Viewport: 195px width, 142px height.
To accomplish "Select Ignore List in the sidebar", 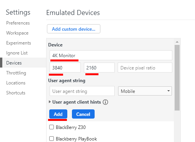I will tap(17, 53).
